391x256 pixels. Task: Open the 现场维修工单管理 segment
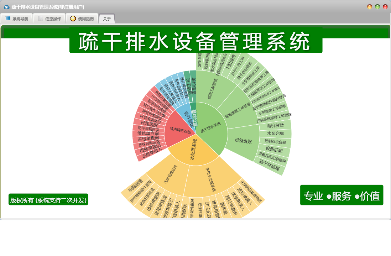click(238, 110)
